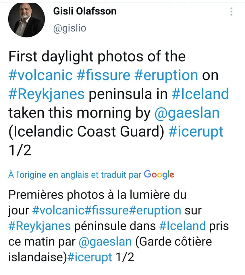The height and width of the screenshot is (275, 245).
Task: Open the #eruption hashtag in English tweet
Action: [x=166, y=76]
